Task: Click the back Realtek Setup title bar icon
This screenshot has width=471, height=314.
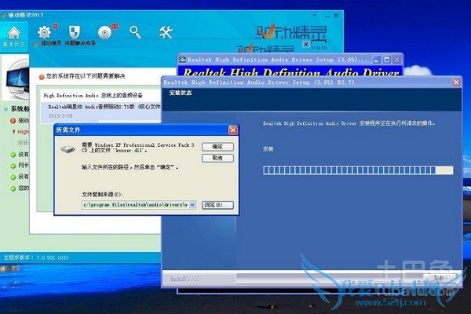Action: (182, 60)
